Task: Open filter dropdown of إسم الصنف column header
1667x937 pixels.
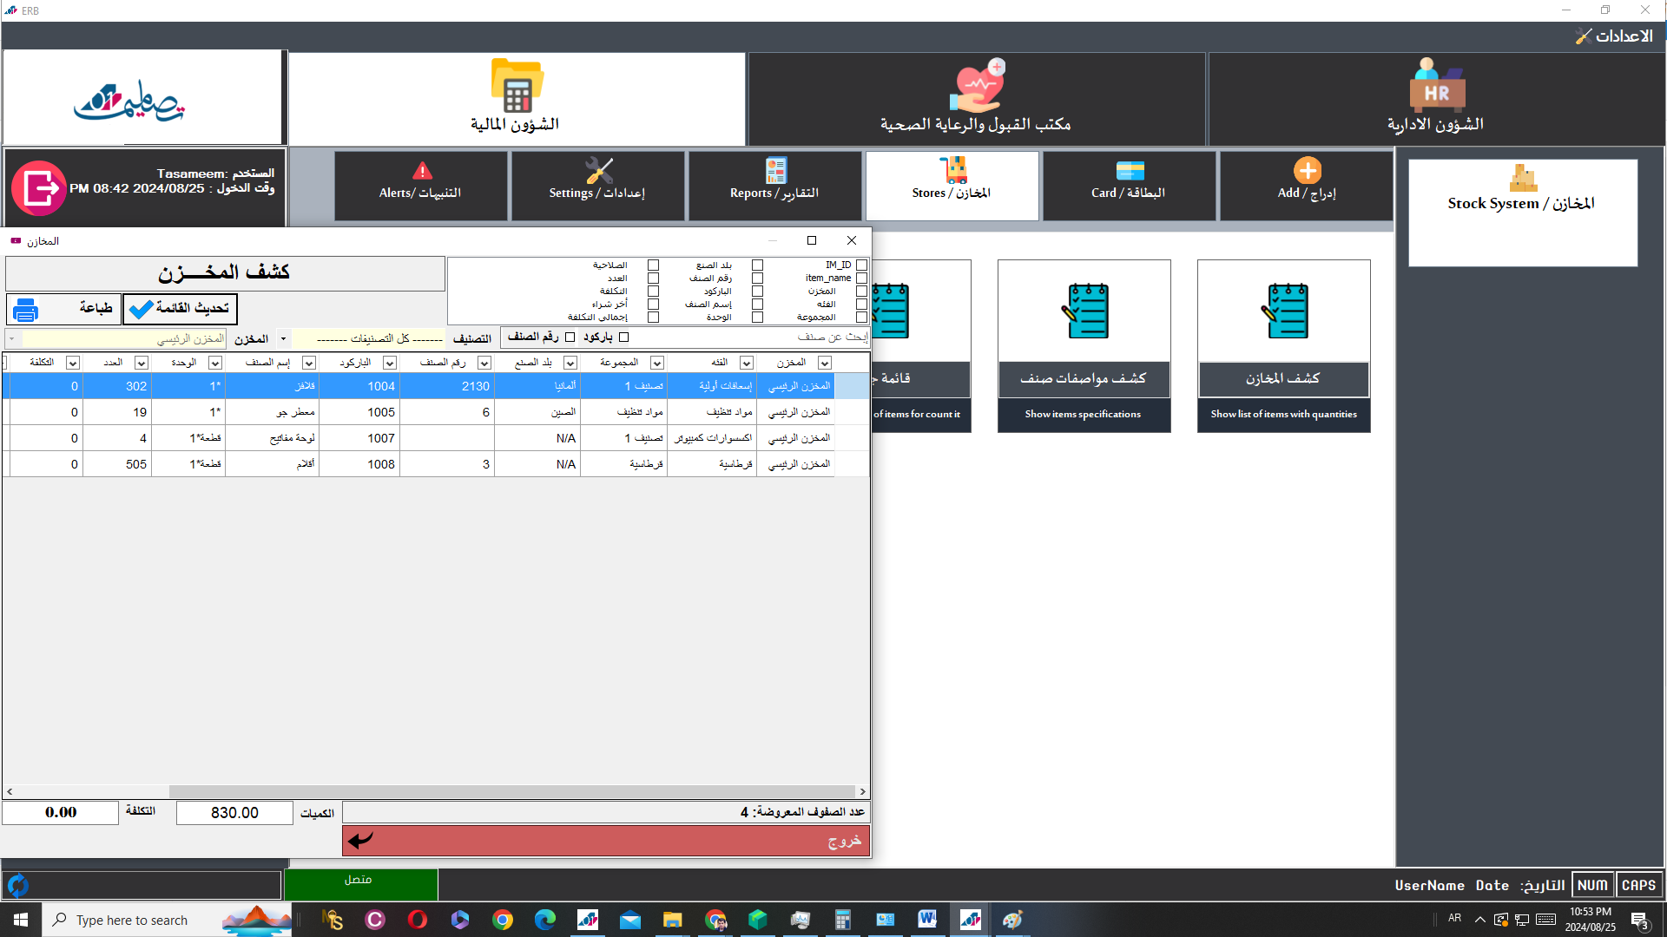Action: click(x=308, y=363)
